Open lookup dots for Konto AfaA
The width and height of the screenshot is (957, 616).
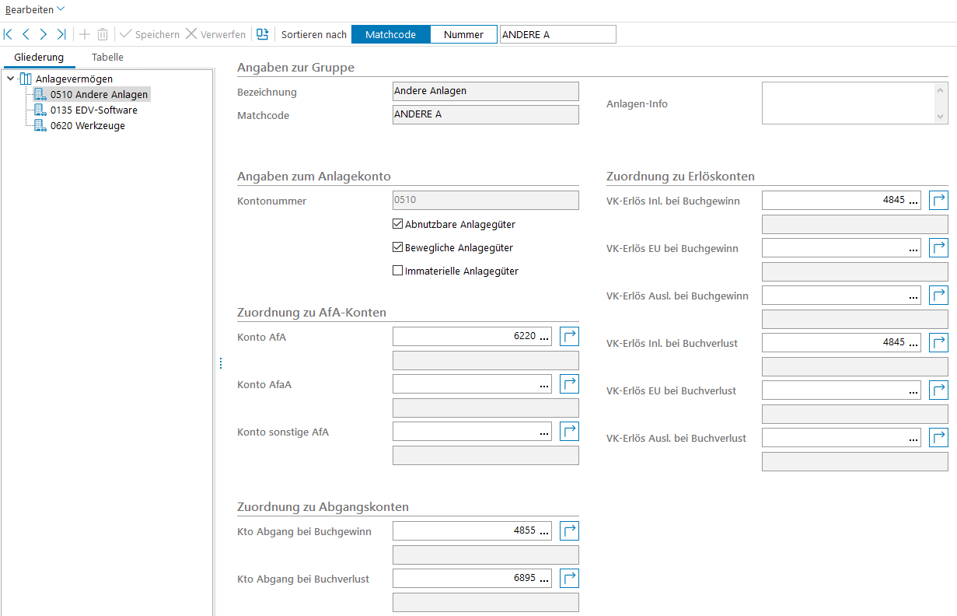(x=543, y=384)
